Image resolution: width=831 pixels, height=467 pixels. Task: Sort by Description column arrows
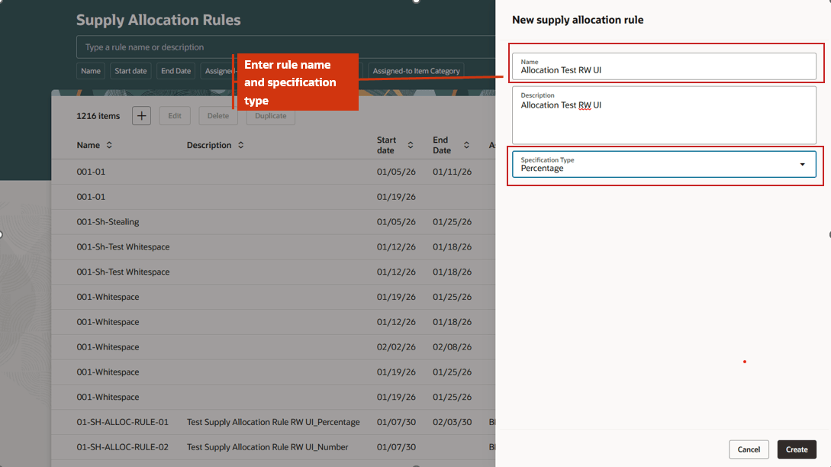[x=240, y=145]
